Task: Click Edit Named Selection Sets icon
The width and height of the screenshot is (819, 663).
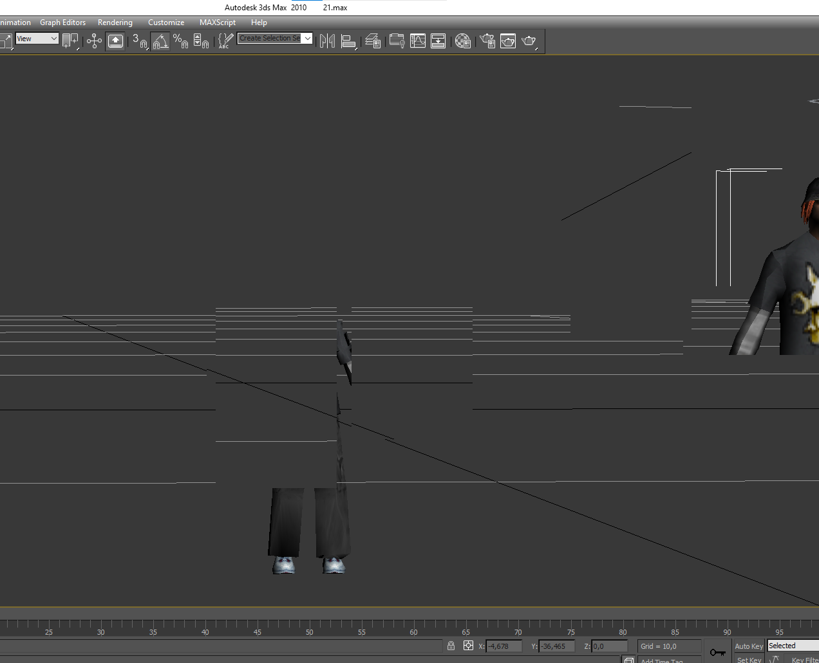Action: [225, 41]
